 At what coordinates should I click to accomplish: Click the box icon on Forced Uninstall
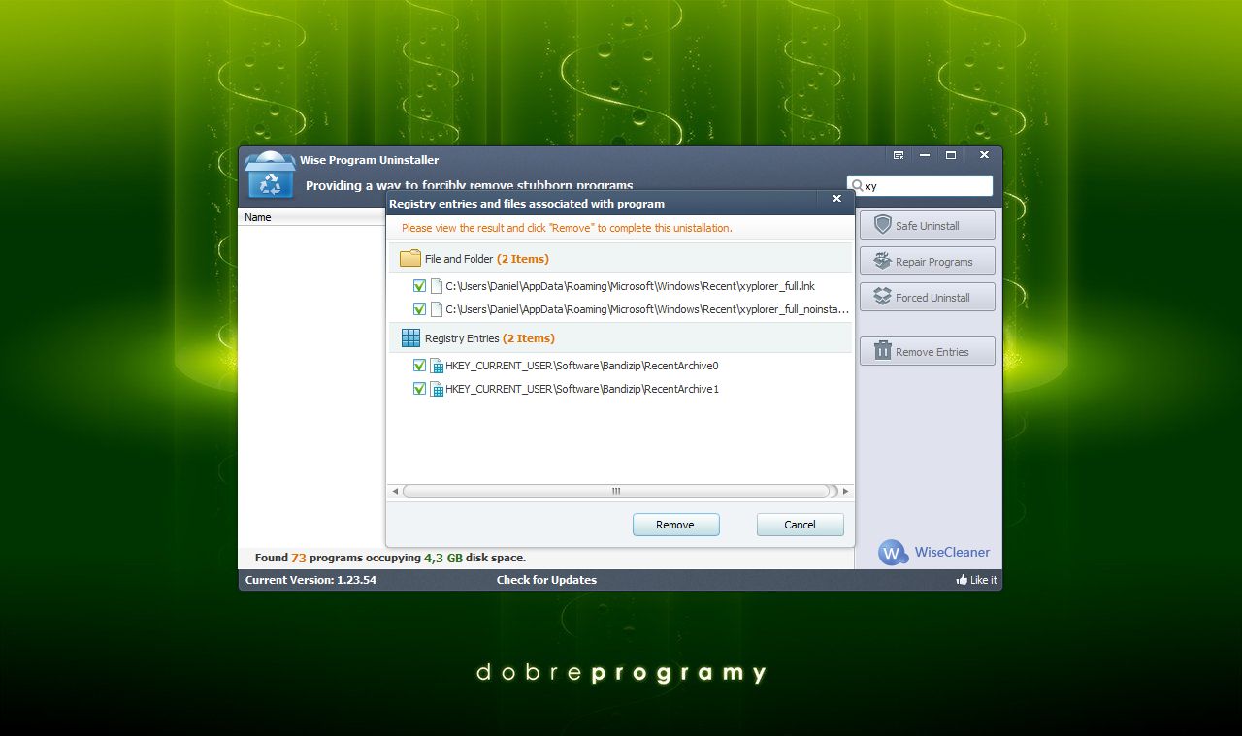[882, 297]
